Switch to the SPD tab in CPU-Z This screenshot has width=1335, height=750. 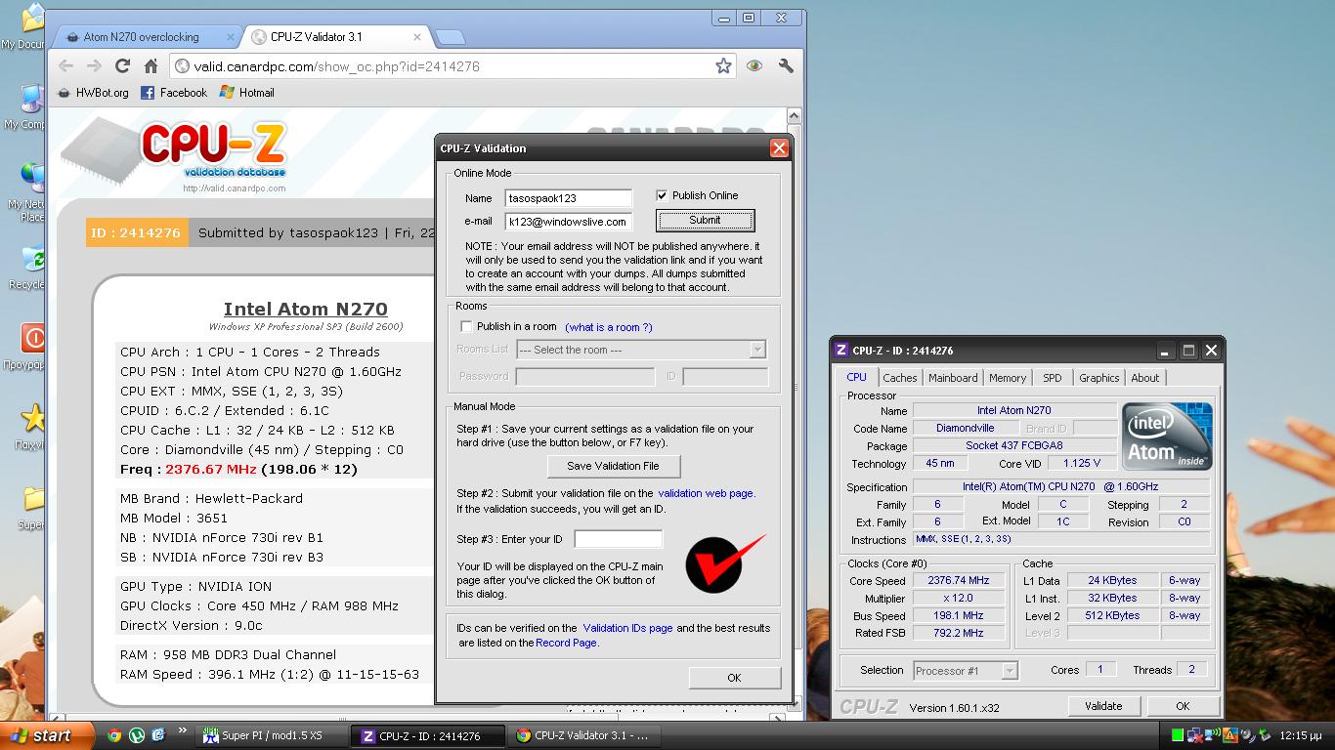point(1053,378)
